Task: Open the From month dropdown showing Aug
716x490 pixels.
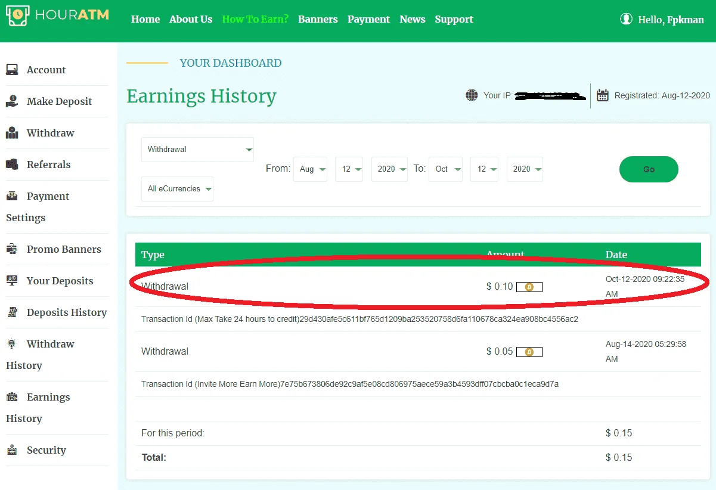Action: click(310, 169)
